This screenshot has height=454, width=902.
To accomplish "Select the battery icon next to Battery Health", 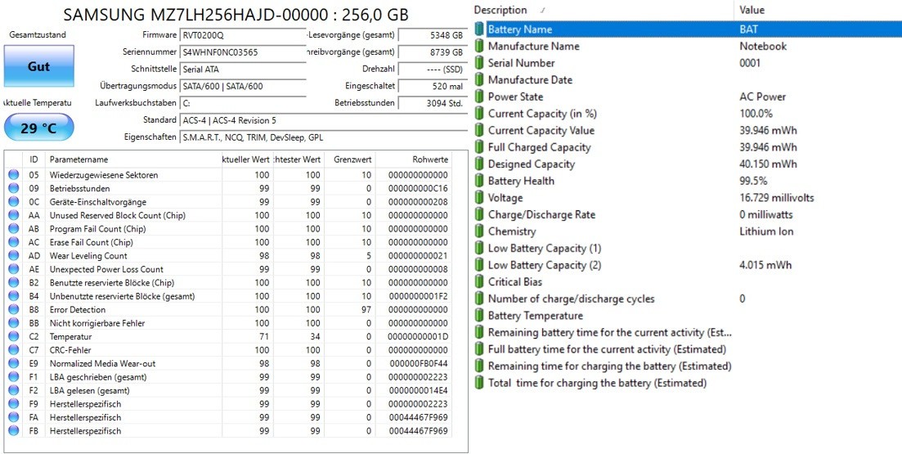I will tap(479, 181).
